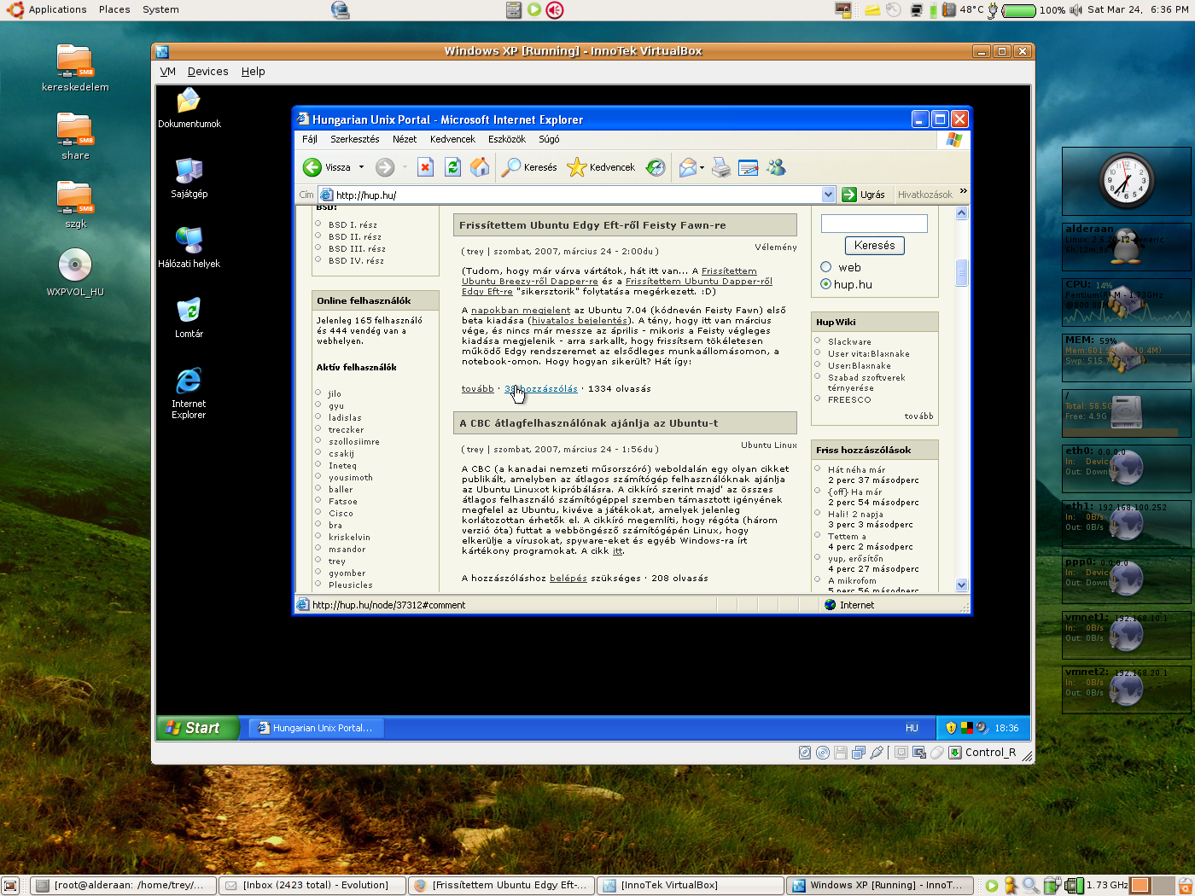The image size is (1195, 896).
Task: Click the 'napokban megjelent' link
Action: coord(521,311)
